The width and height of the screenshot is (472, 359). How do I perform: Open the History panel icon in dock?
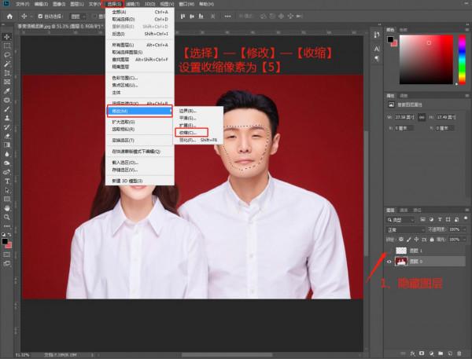point(377,35)
